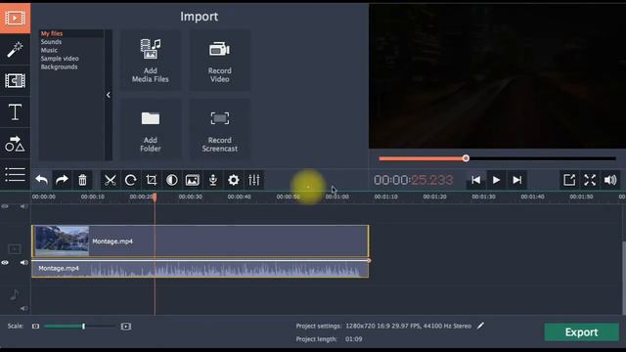Select the Sample video category
This screenshot has height=352, width=626.
60,59
